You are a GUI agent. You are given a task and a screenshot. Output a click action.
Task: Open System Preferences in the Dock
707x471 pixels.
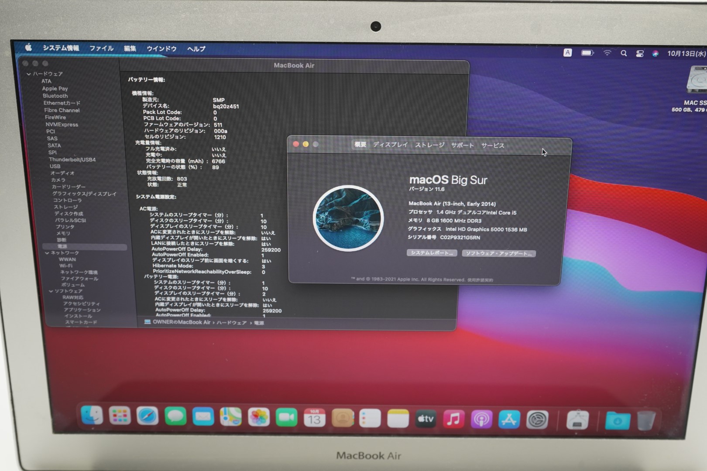[x=537, y=420]
